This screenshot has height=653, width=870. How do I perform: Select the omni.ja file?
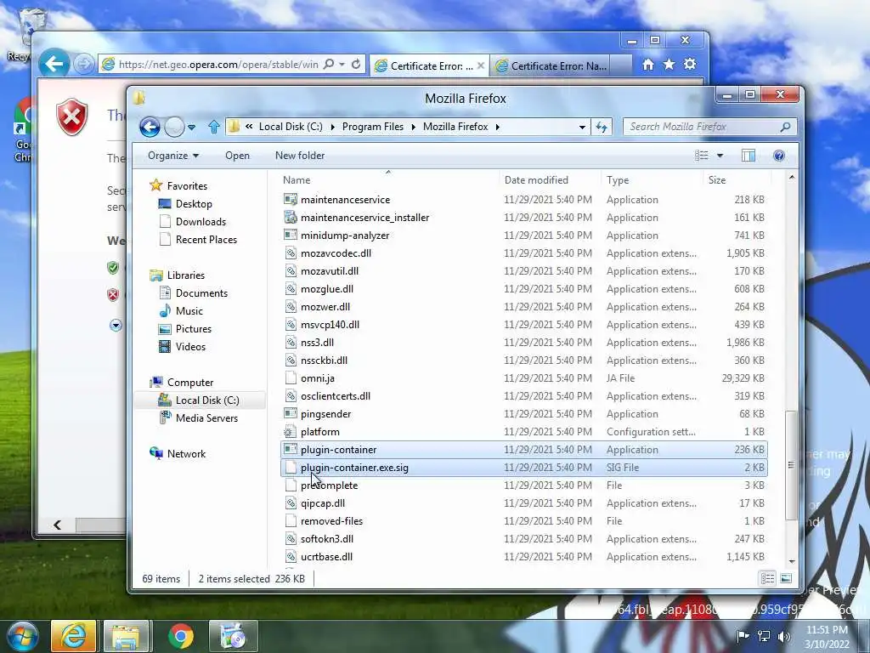(x=523, y=378)
